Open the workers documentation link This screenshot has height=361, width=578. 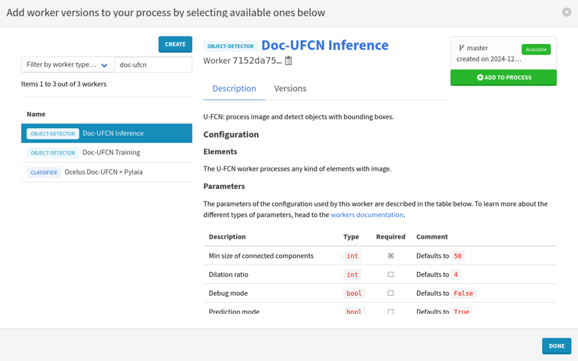pyautogui.click(x=367, y=215)
